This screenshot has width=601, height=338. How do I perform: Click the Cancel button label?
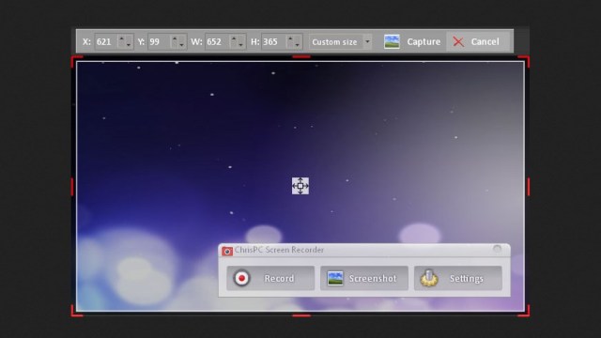[485, 41]
